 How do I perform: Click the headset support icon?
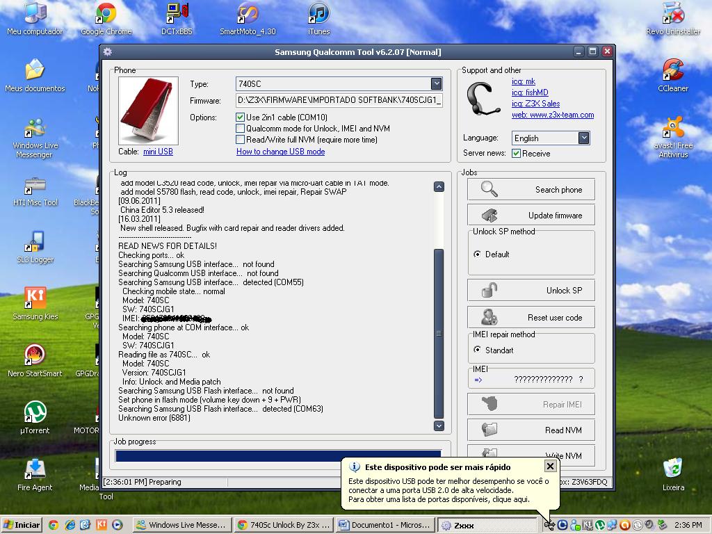484,99
